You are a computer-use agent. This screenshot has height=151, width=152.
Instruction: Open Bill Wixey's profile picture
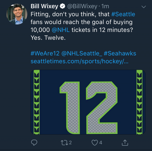click(17, 14)
